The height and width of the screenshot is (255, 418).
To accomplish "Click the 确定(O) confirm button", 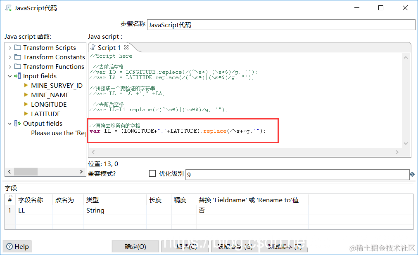I will tap(135, 246).
